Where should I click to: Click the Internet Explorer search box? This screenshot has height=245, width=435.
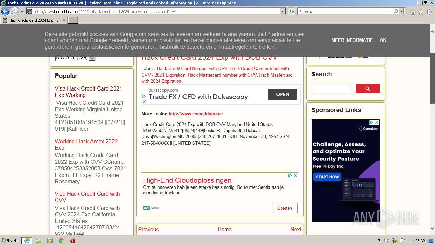(x=345, y=12)
